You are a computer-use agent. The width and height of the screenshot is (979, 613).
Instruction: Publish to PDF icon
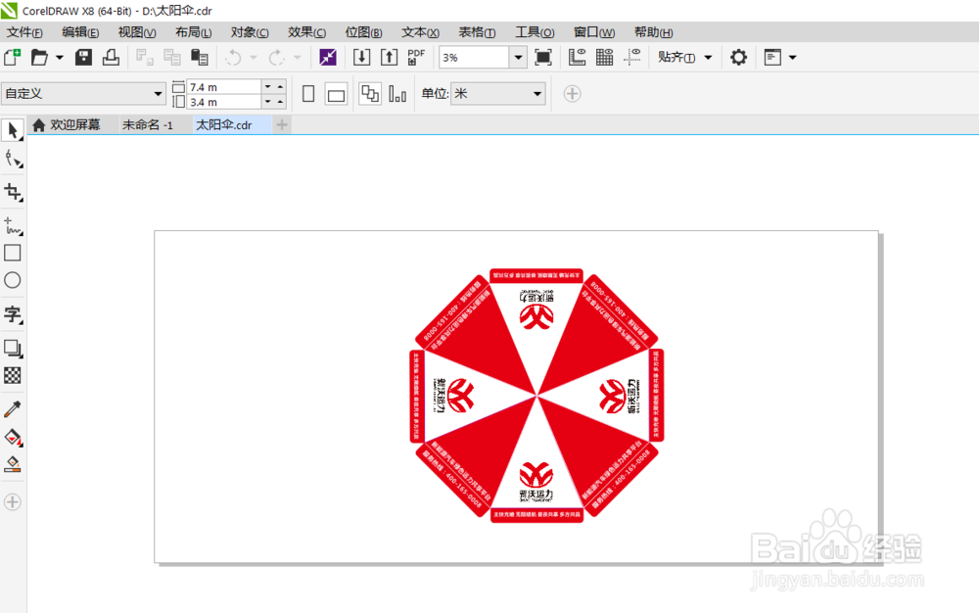click(x=416, y=58)
